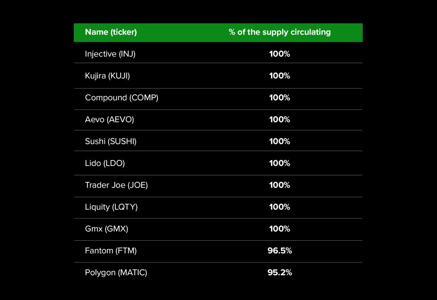The image size is (437, 300).
Task: Click the Trader Joe (JOE) name
Action: pos(116,185)
